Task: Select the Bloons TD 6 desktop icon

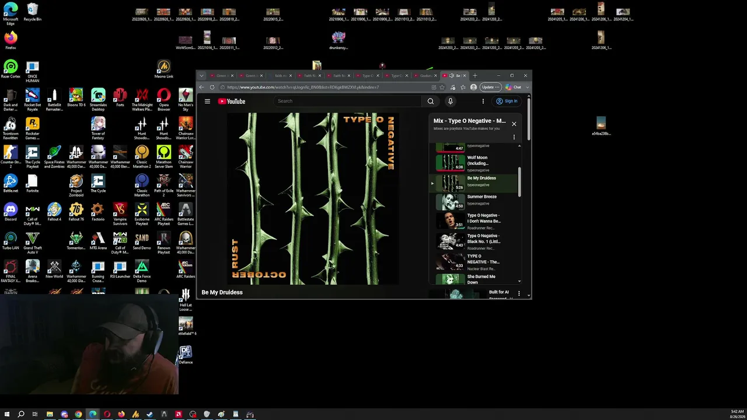Action: 76,97
